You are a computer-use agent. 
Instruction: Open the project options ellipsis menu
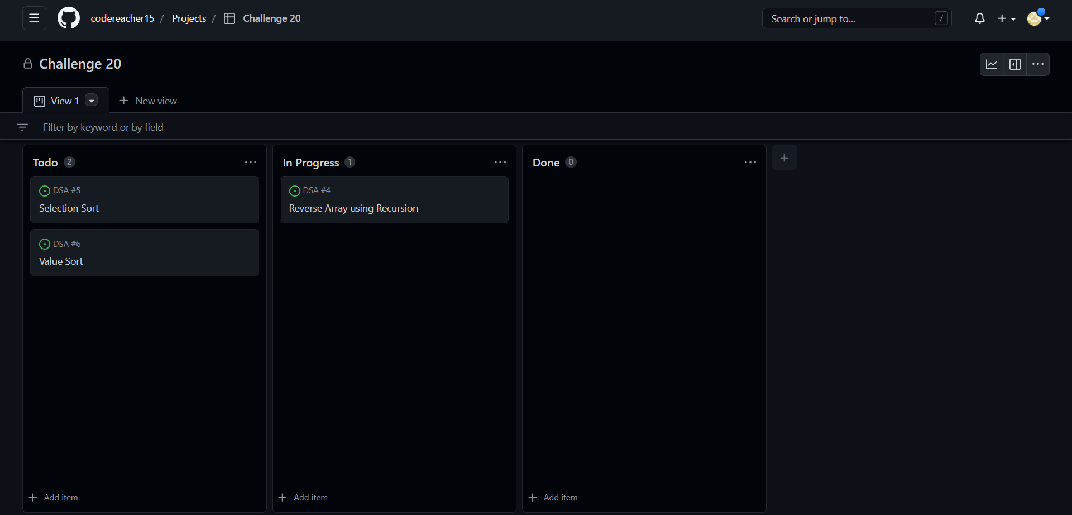1038,64
